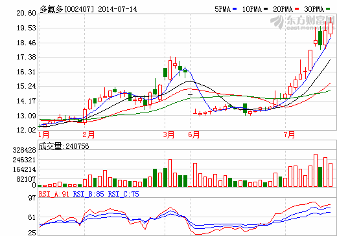Screen dimensions: 337x236
Task: Click the 2月 month marker
Action: [89, 134]
